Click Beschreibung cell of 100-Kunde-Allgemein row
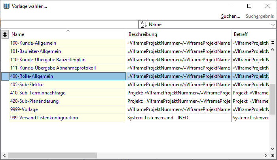 pyautogui.click(x=178, y=43)
